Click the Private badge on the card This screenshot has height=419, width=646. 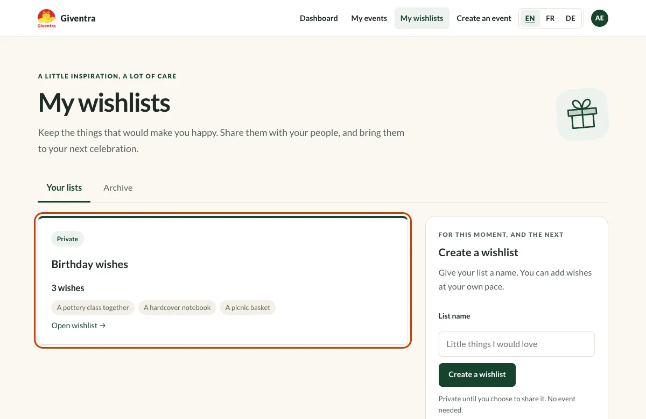[x=68, y=239]
